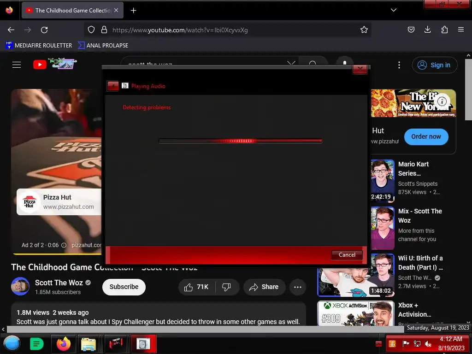Click the site padlock icon
472x354 pixels.
coord(104,30)
